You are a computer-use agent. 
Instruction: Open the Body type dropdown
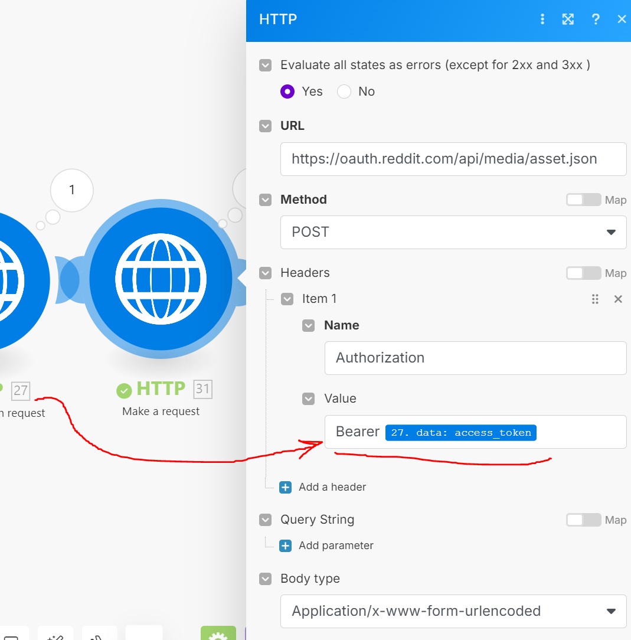(453, 611)
